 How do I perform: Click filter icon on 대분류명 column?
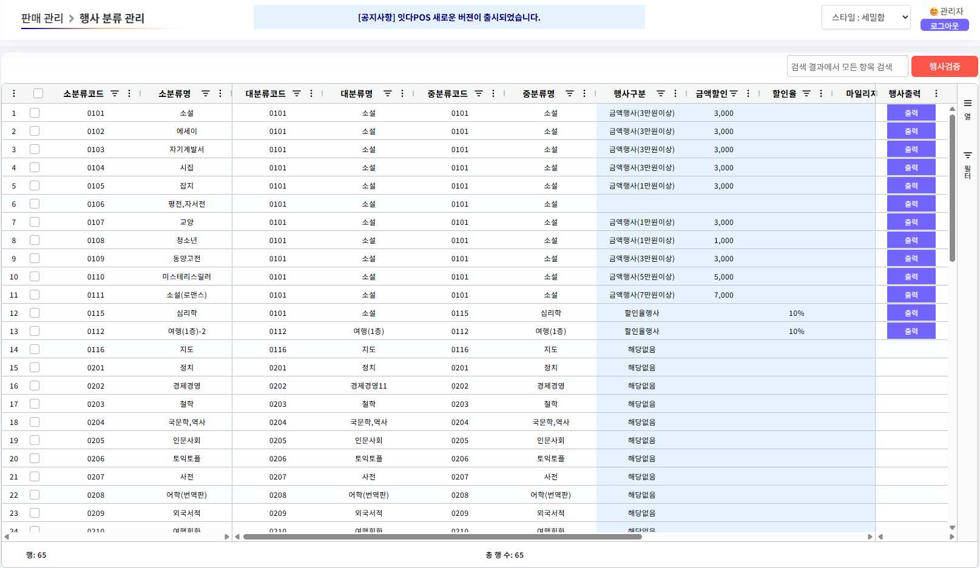pos(388,93)
